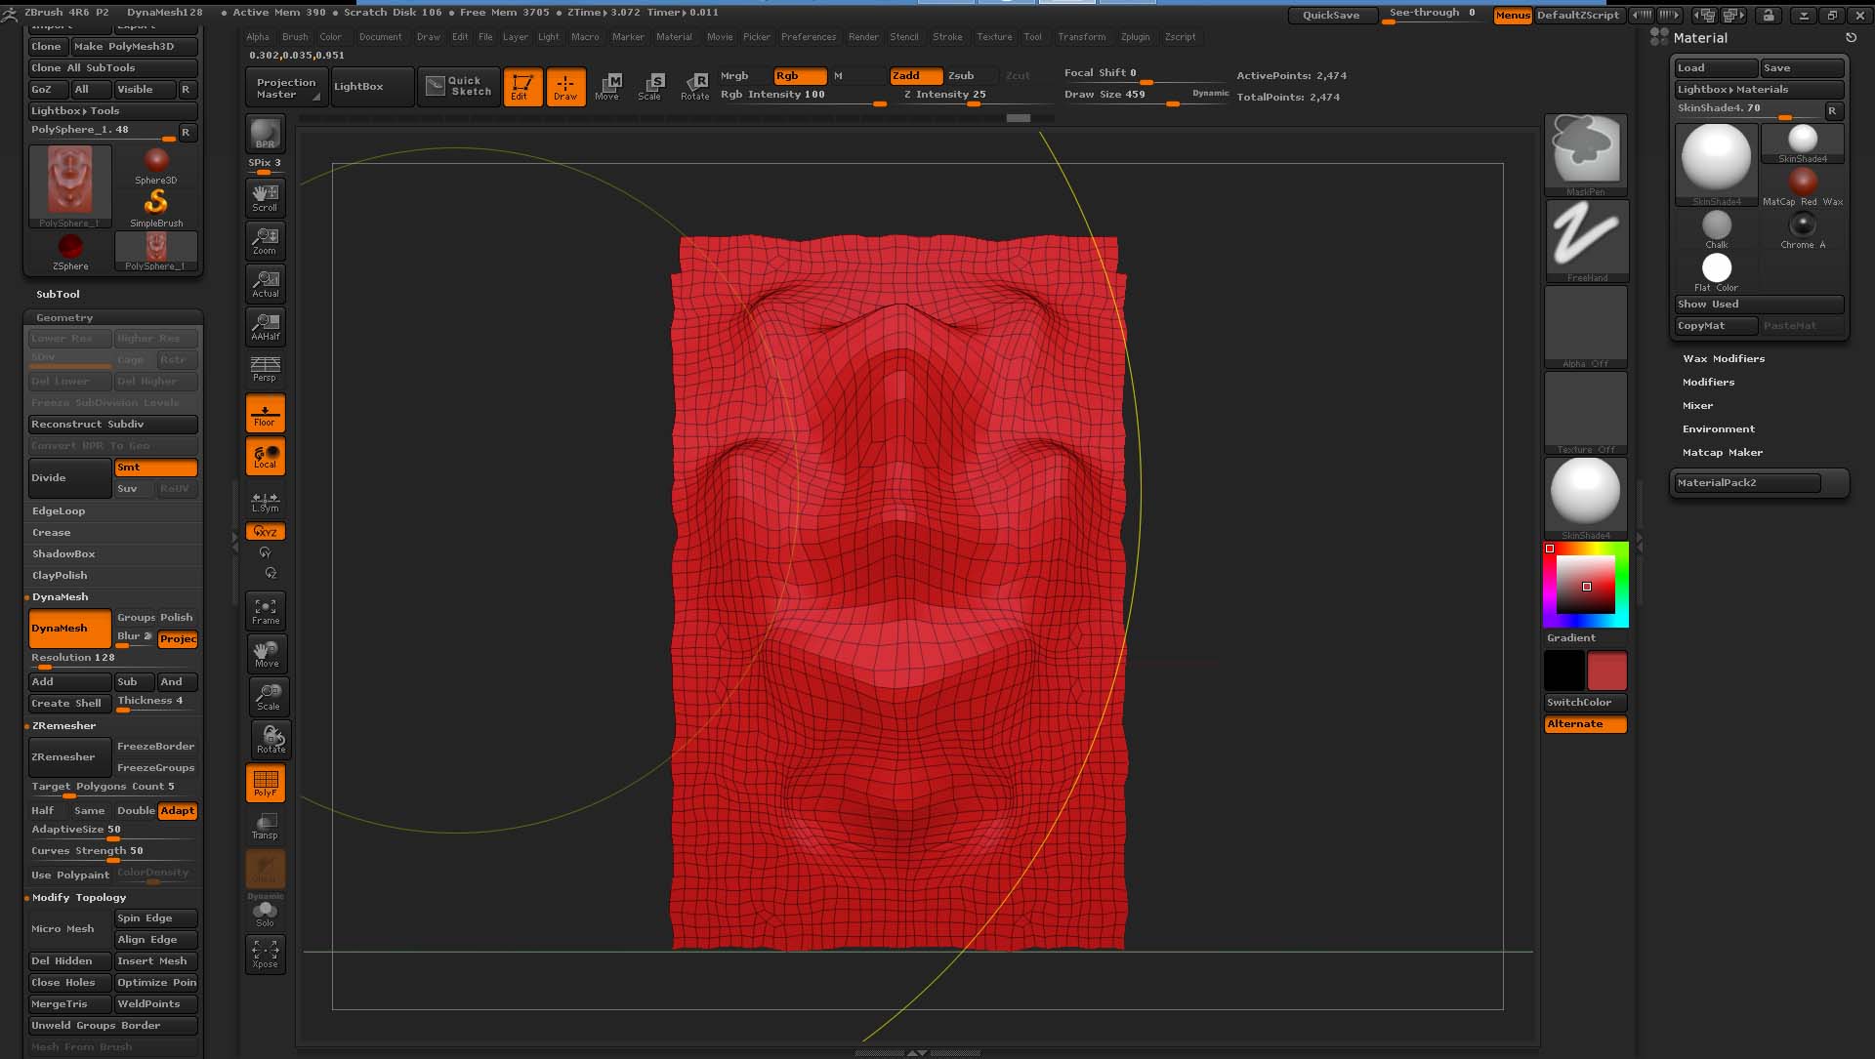Select the Rotate gizmo button in top toolbar

(695, 86)
